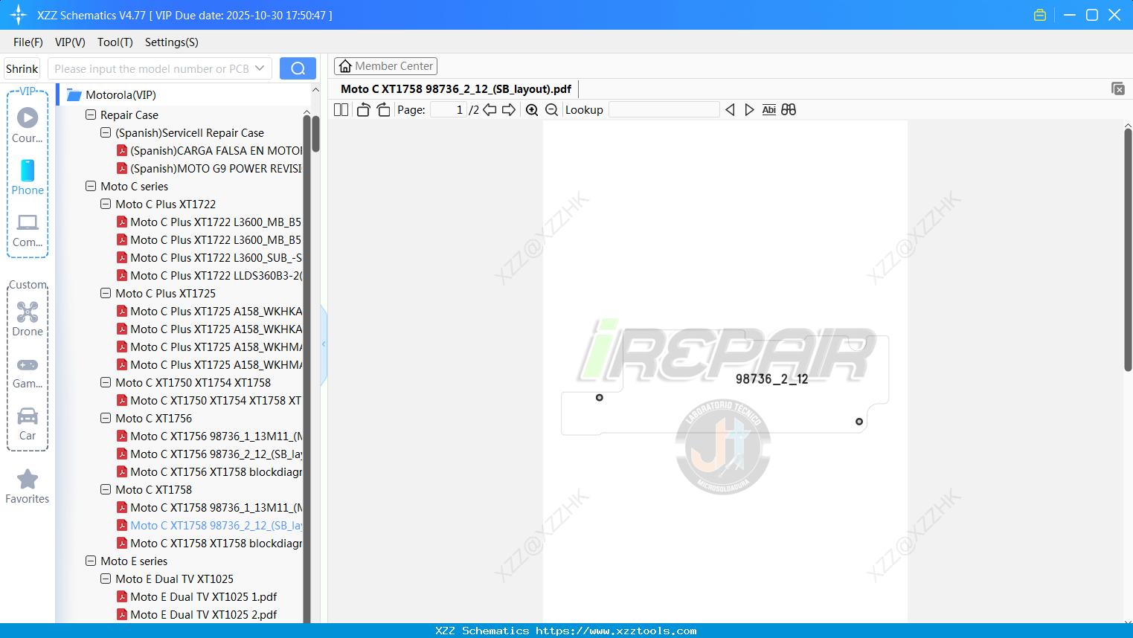Rotate the page clockwise
Viewport: 1133px width, 638px height.
(383, 109)
